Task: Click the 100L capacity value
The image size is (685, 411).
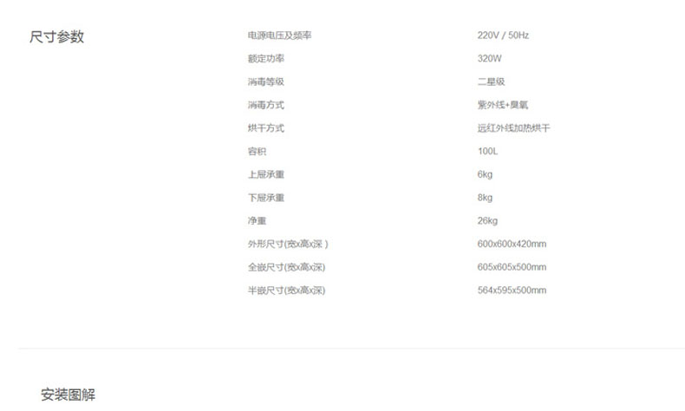Action: click(488, 152)
